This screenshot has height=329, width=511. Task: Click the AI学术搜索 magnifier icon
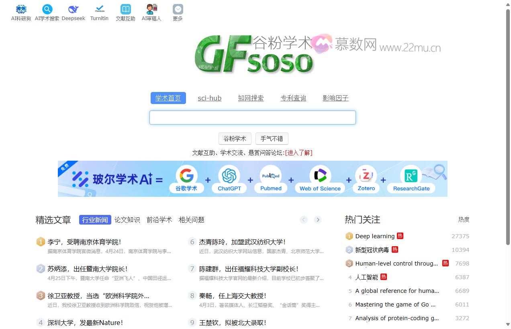(47, 10)
